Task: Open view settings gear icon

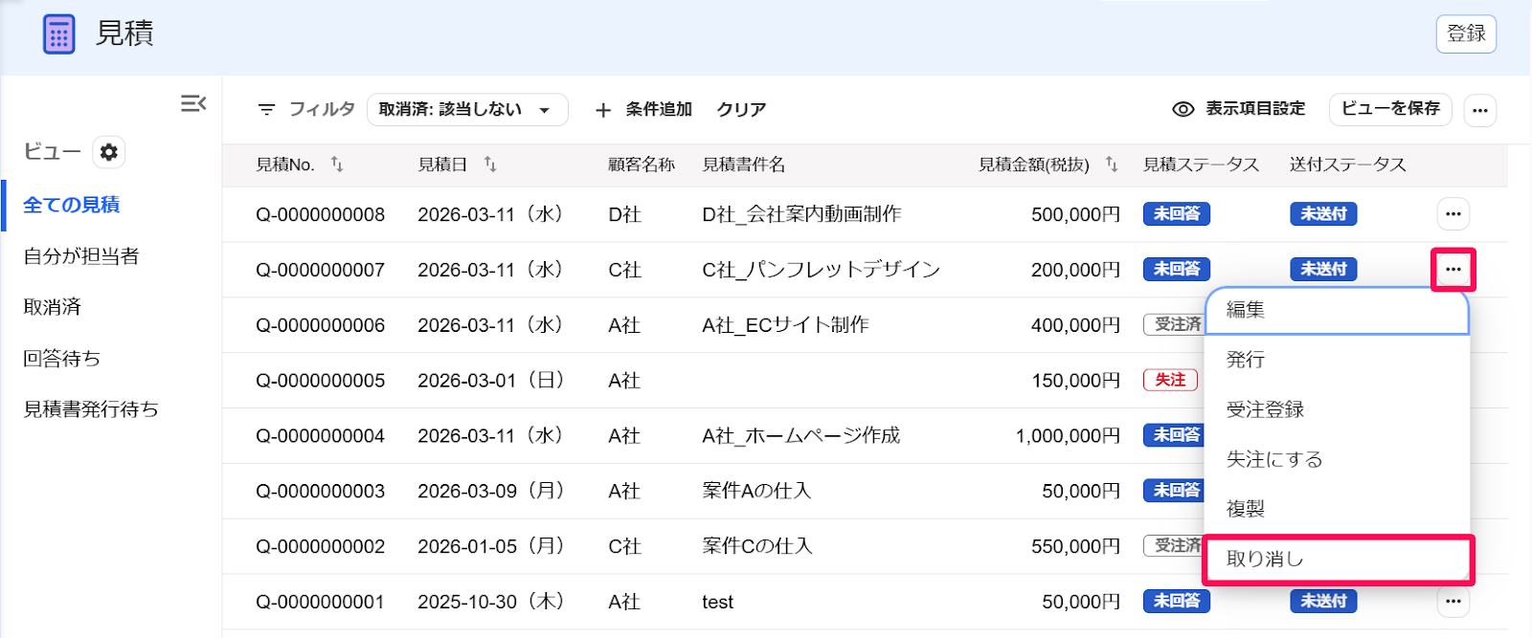Action: (x=109, y=152)
